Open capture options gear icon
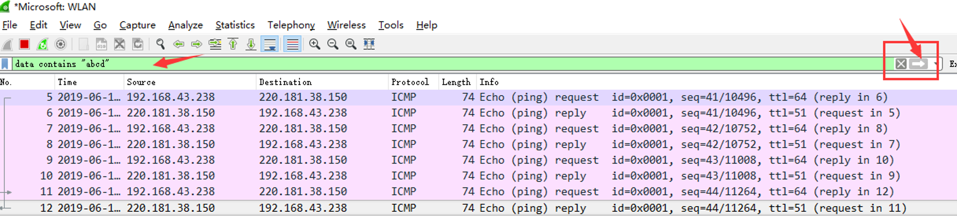 pyautogui.click(x=61, y=44)
